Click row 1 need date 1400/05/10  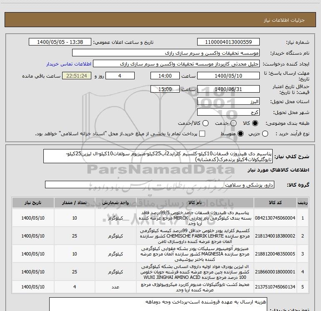[x=33, y=218]
